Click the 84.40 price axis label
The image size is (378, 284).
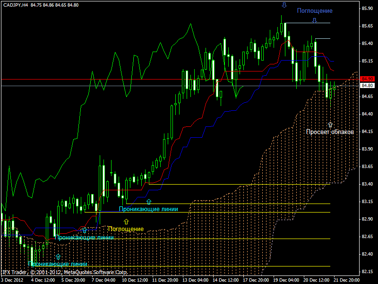(x=368, y=114)
